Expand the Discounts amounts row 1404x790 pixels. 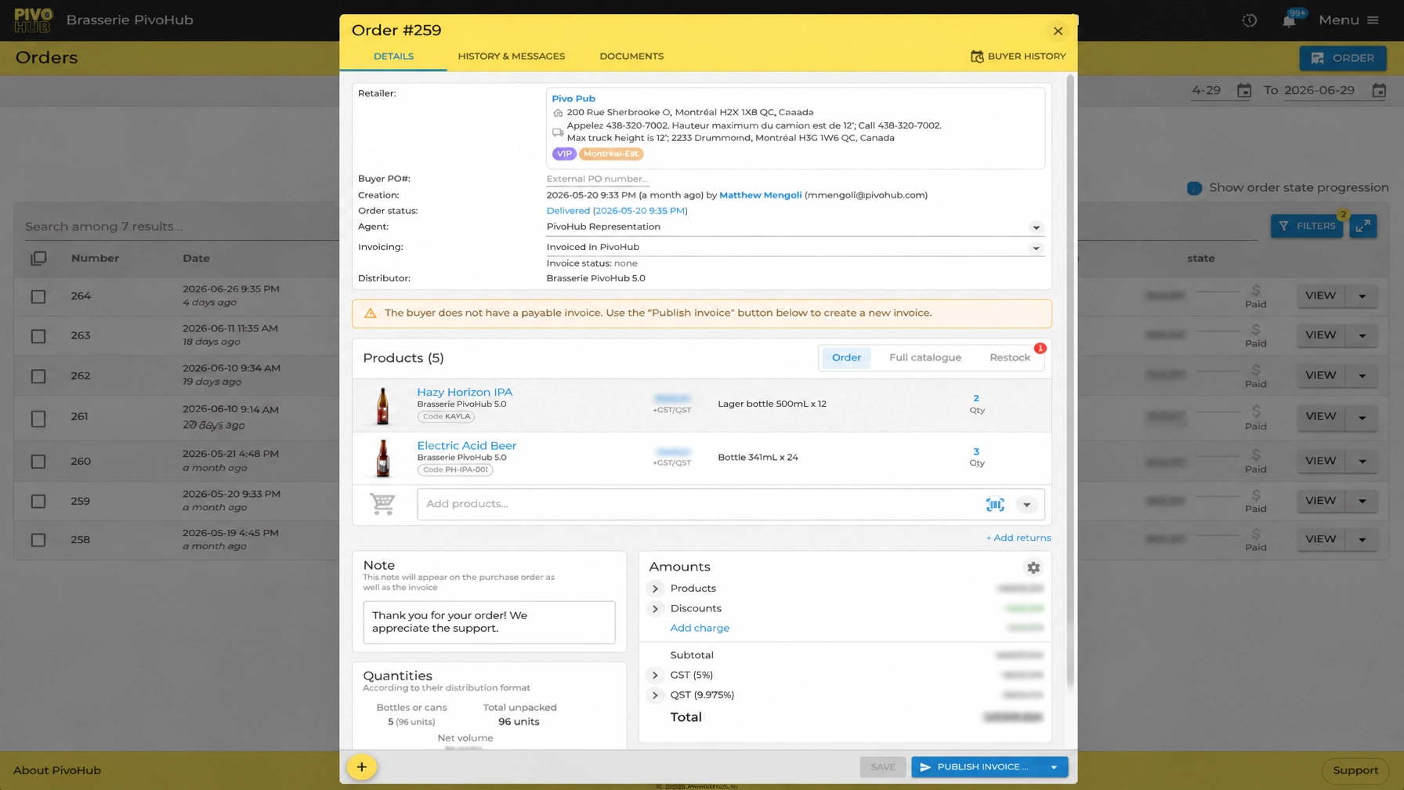655,609
